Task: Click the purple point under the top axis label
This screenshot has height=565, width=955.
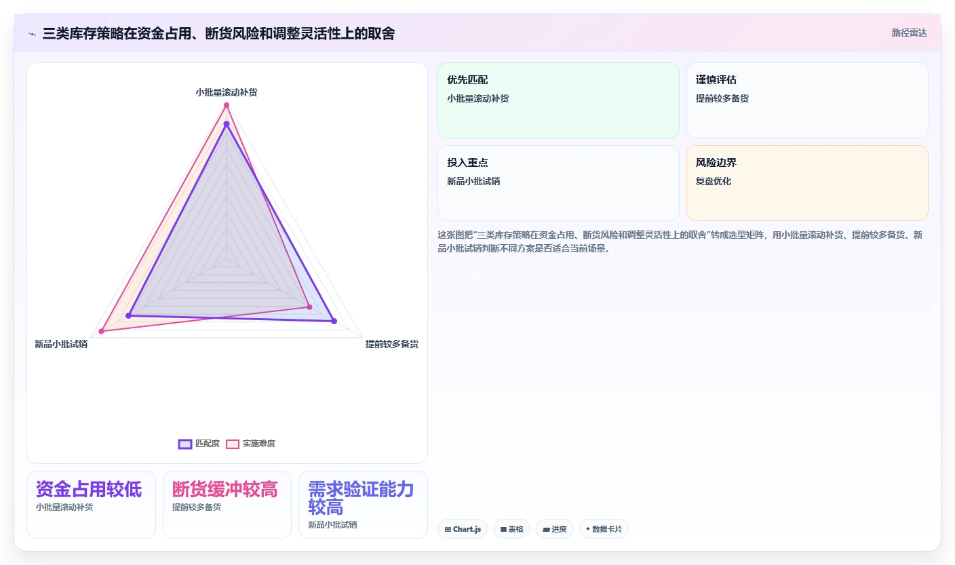Action: coord(227,124)
